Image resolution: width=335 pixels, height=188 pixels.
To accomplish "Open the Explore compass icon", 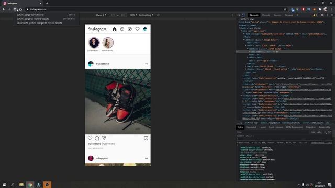I will coord(130,29).
